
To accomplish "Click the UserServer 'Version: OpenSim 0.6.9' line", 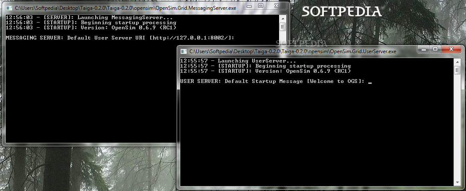I will 265,71.
